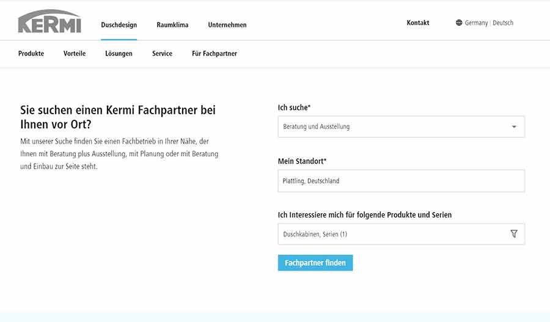The width and height of the screenshot is (550, 322).
Task: Expand the Beratung und Ausstellung dropdown
Action: tap(402, 126)
